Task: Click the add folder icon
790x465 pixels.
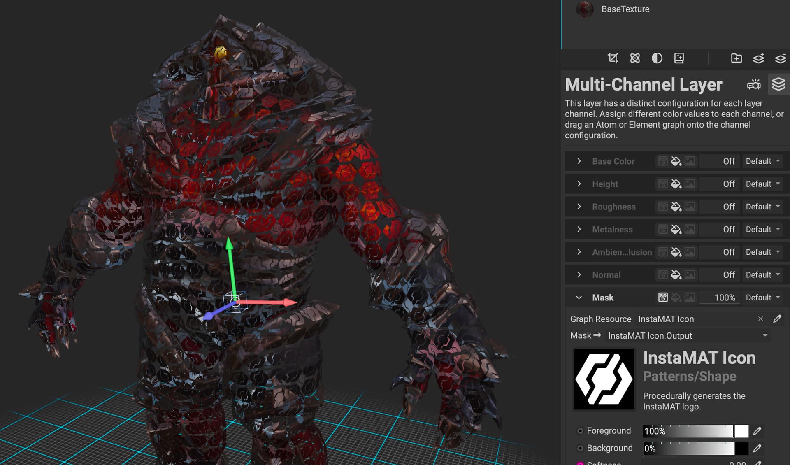Action: pyautogui.click(x=736, y=58)
